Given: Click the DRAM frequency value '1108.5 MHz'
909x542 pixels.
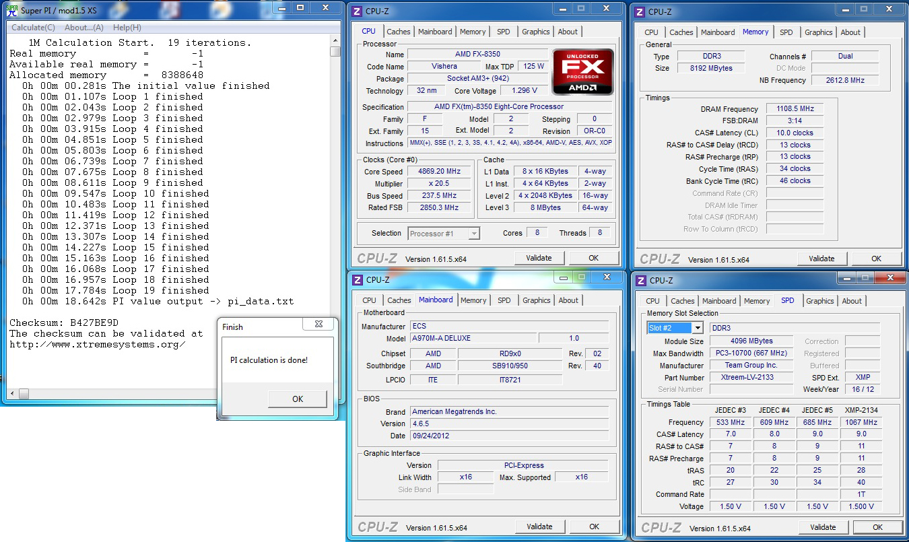Looking at the screenshot, I should click(795, 108).
